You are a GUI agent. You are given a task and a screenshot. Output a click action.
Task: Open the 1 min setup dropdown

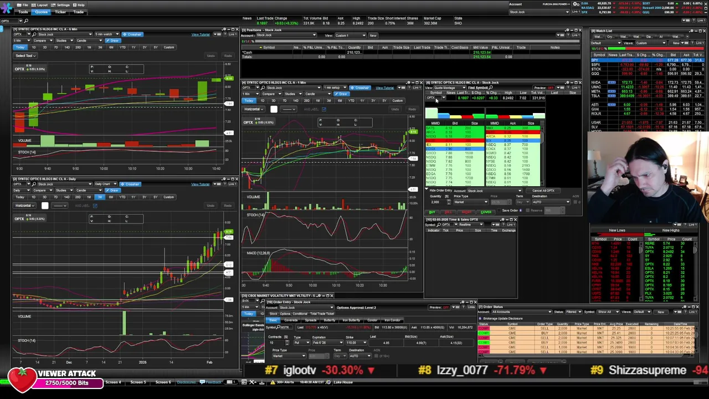click(335, 88)
